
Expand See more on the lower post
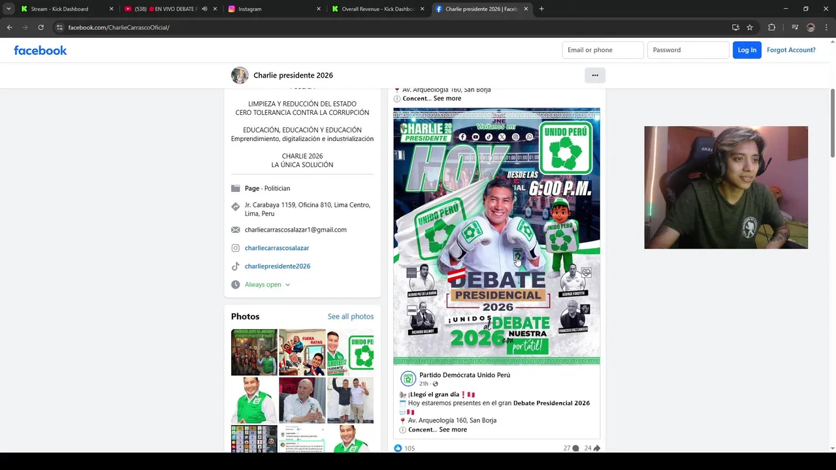tap(453, 430)
